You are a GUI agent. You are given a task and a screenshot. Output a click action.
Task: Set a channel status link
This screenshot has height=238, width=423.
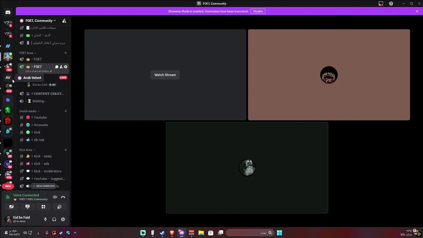39,71
